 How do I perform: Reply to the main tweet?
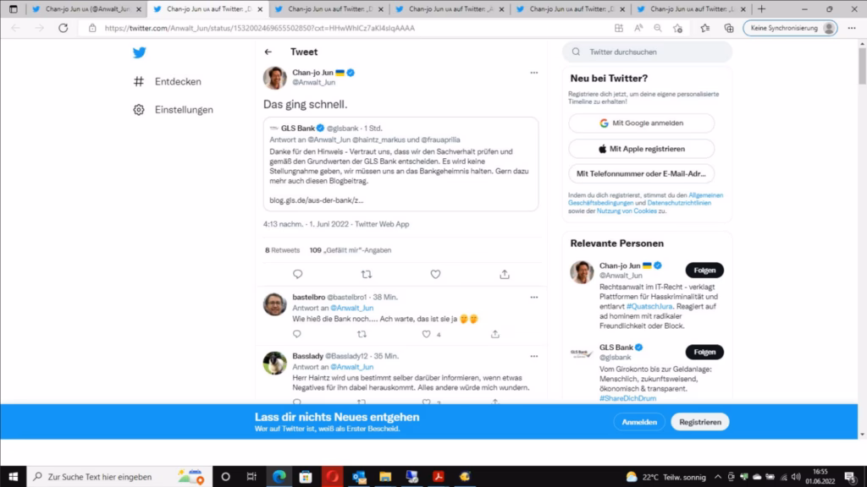297,274
